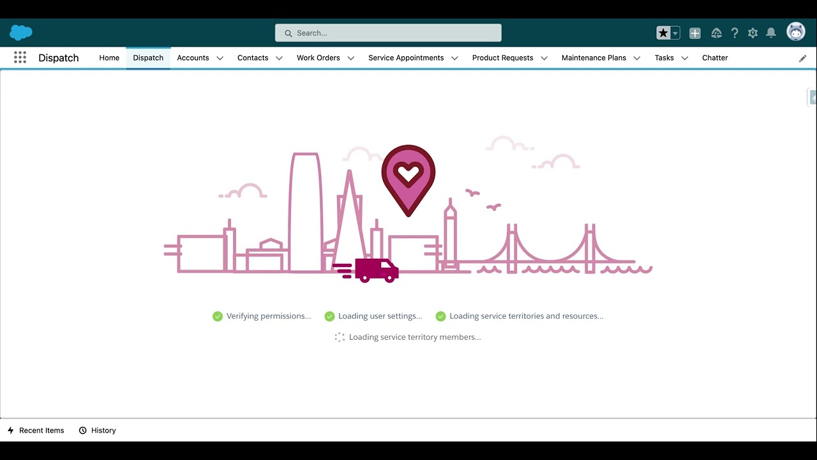Open the Favorites list dropdown arrow

pos(675,33)
